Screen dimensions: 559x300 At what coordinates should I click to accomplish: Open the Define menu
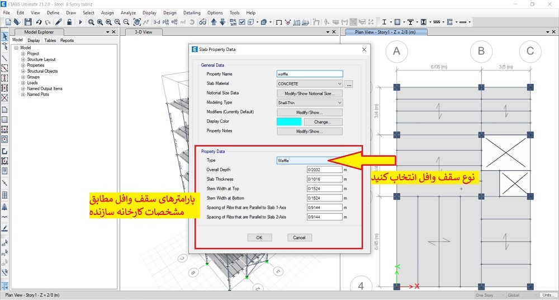[x=53, y=12]
